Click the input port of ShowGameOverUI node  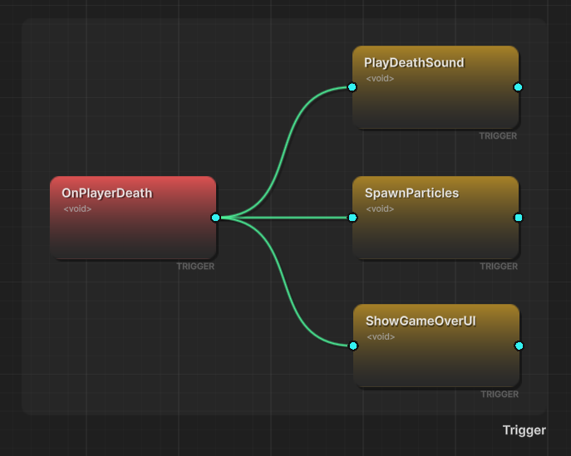point(352,346)
